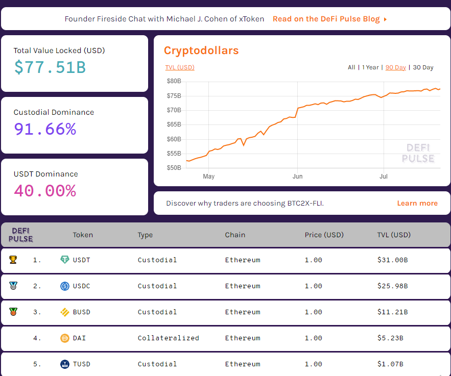Screen dimensions: 451x376
Task: Click the '1.00' price in the BUSD row
Action: pyautogui.click(x=313, y=312)
